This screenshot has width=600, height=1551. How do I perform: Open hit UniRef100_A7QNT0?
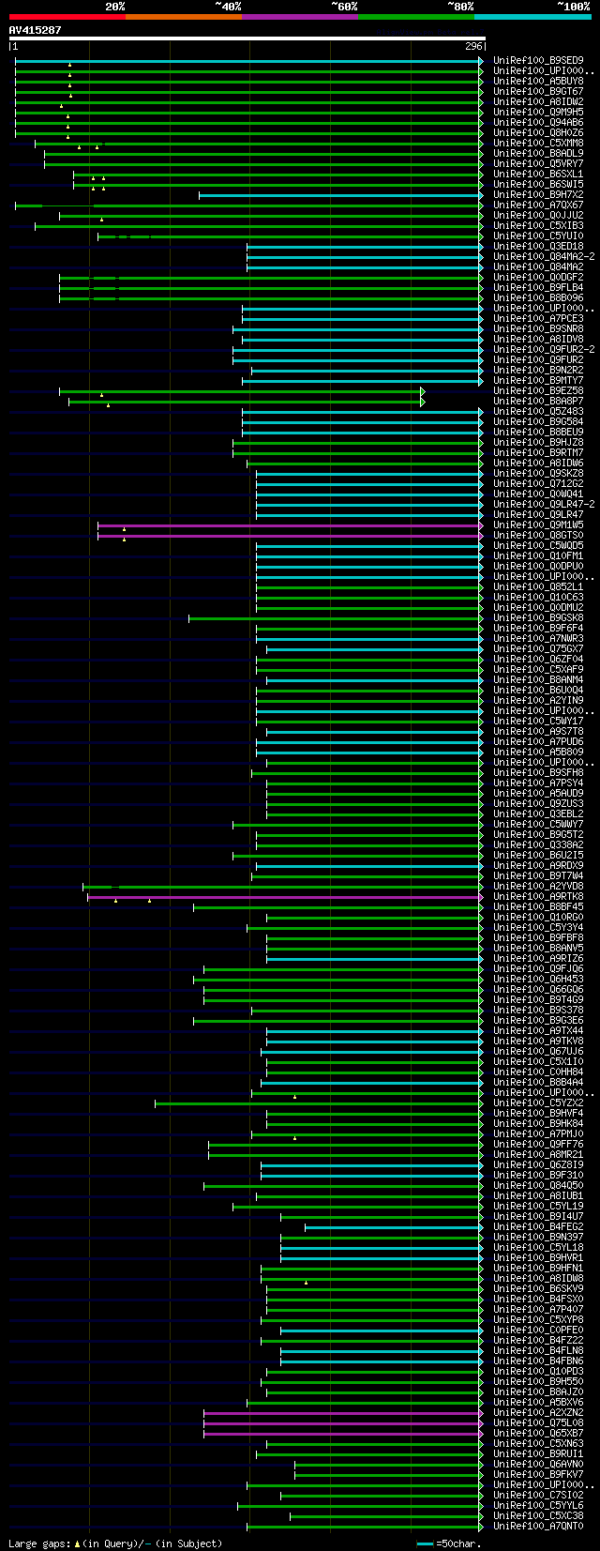538,1527
